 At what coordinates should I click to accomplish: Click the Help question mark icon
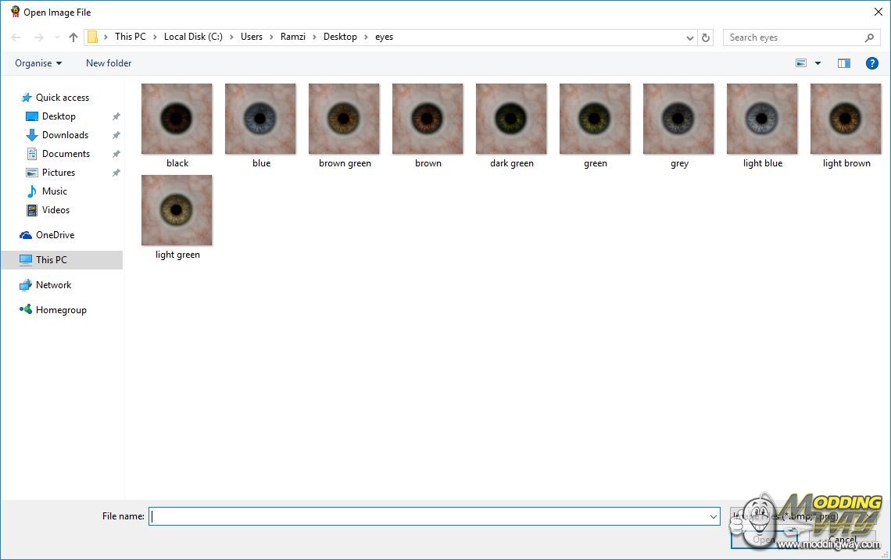click(x=872, y=63)
